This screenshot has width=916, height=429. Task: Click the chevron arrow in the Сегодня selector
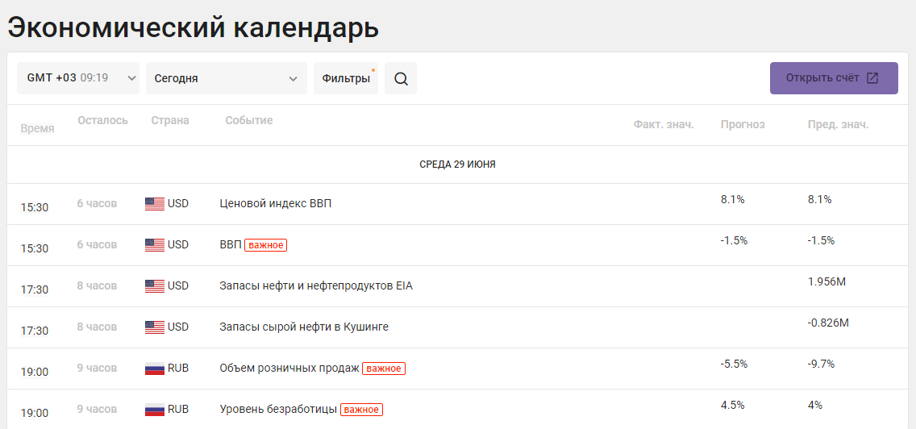tap(294, 79)
